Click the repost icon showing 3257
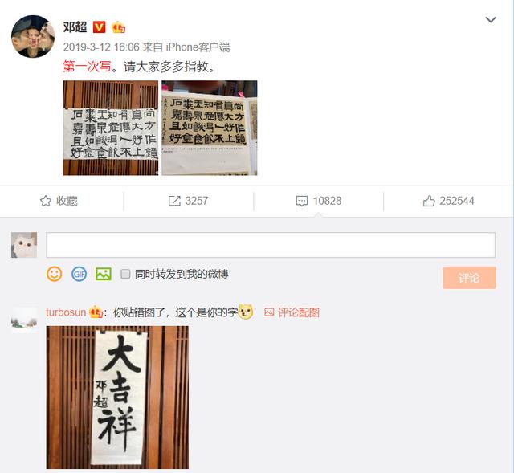The width and height of the screenshot is (514, 473). click(174, 201)
